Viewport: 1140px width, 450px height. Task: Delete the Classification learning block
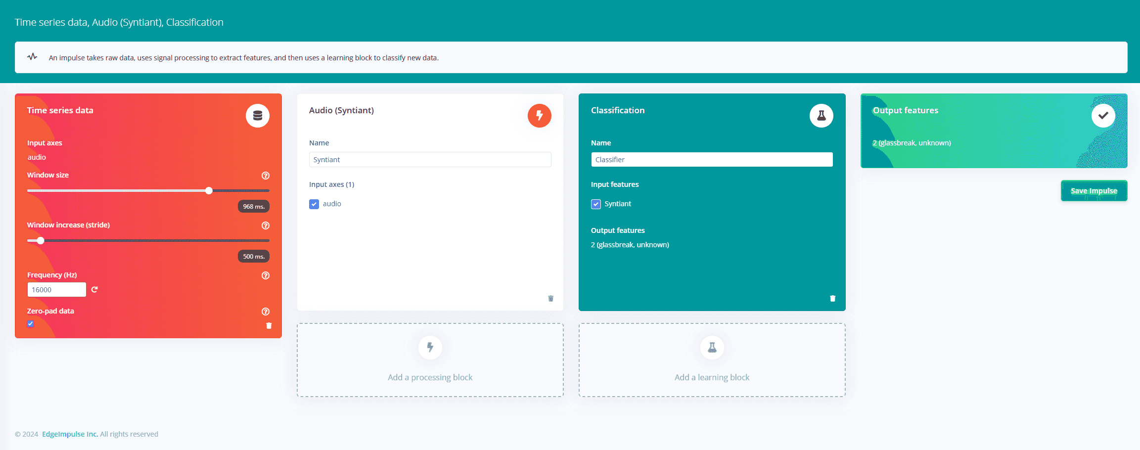[832, 298]
